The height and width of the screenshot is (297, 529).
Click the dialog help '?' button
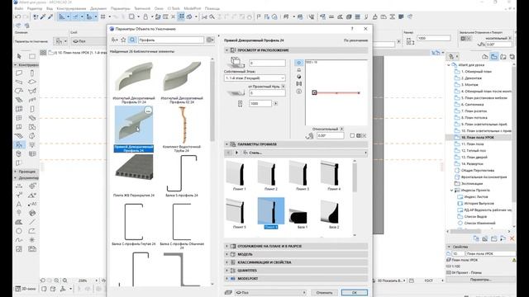coord(352,29)
